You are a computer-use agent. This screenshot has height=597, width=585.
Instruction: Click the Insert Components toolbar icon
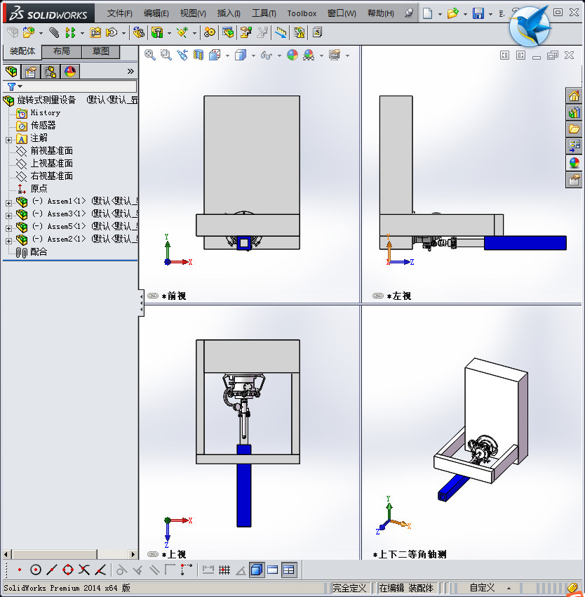(29, 33)
